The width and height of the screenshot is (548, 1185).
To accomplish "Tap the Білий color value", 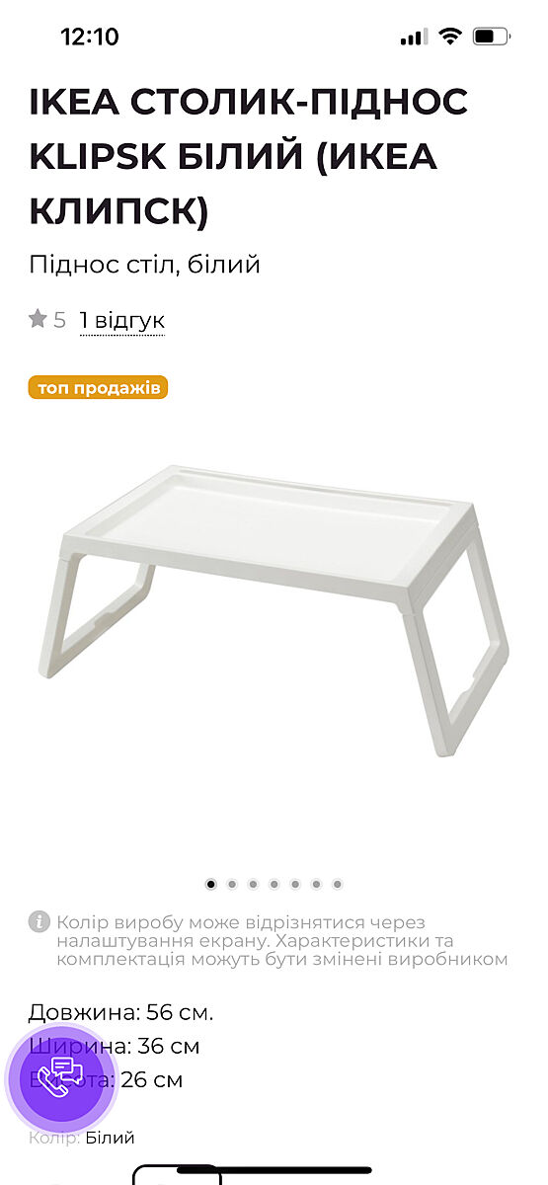I will [110, 1138].
